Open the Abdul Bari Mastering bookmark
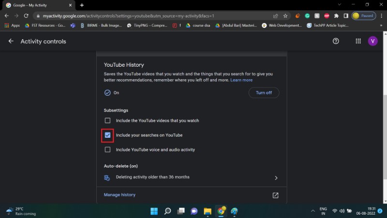The image size is (387, 218). (236, 26)
